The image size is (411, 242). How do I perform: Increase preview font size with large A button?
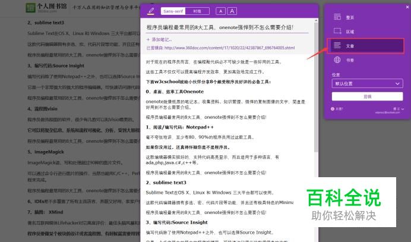232,11
